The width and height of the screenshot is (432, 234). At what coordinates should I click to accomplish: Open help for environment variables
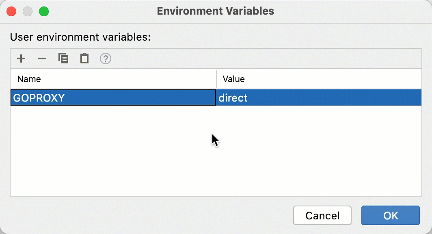[x=106, y=58]
